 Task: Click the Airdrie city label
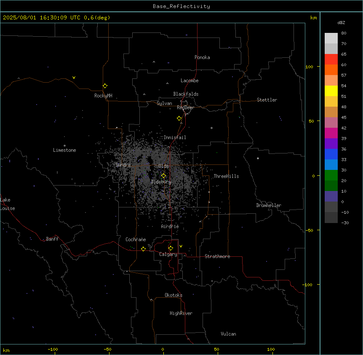click(x=170, y=226)
